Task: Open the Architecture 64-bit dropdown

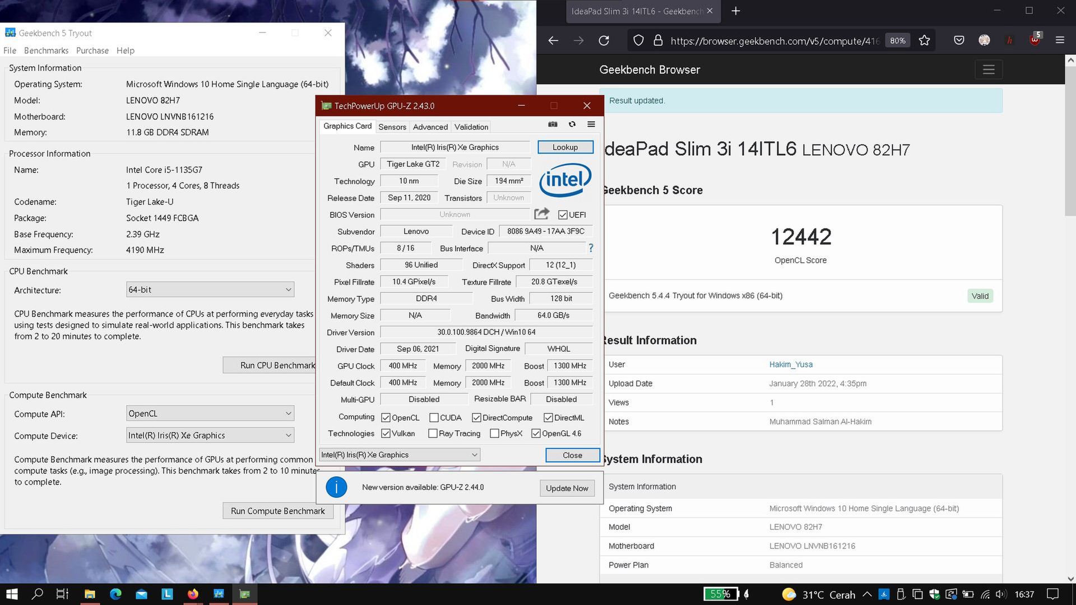Action: tap(210, 290)
